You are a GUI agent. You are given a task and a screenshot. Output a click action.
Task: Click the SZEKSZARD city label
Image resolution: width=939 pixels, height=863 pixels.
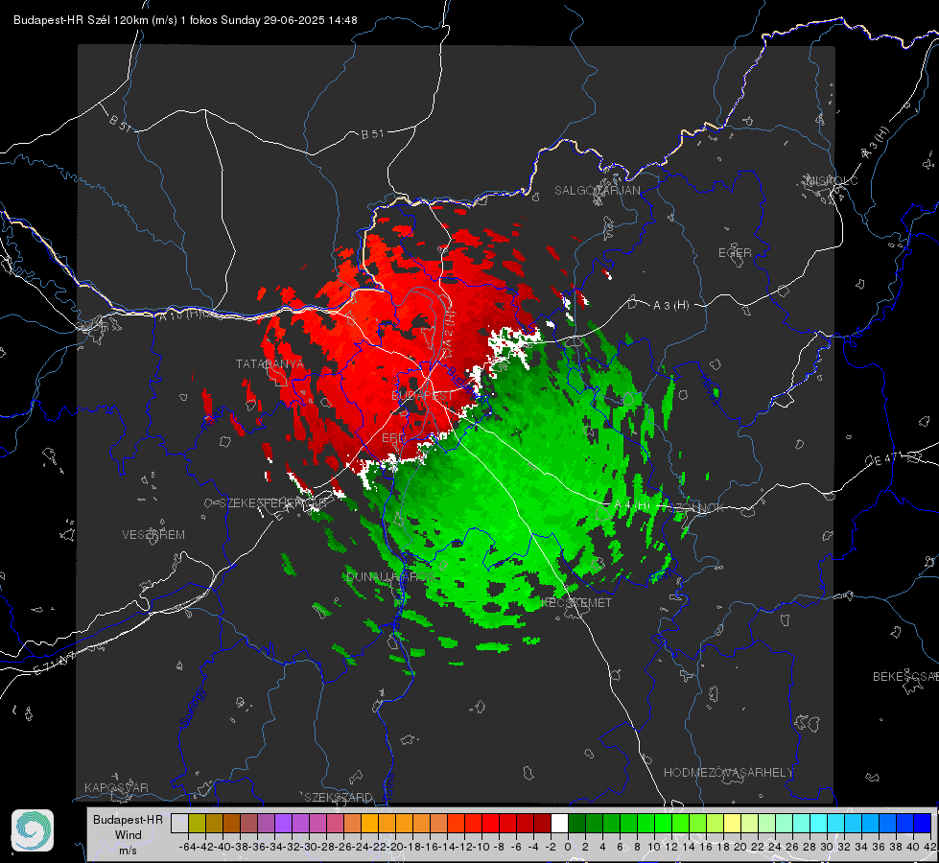click(339, 798)
